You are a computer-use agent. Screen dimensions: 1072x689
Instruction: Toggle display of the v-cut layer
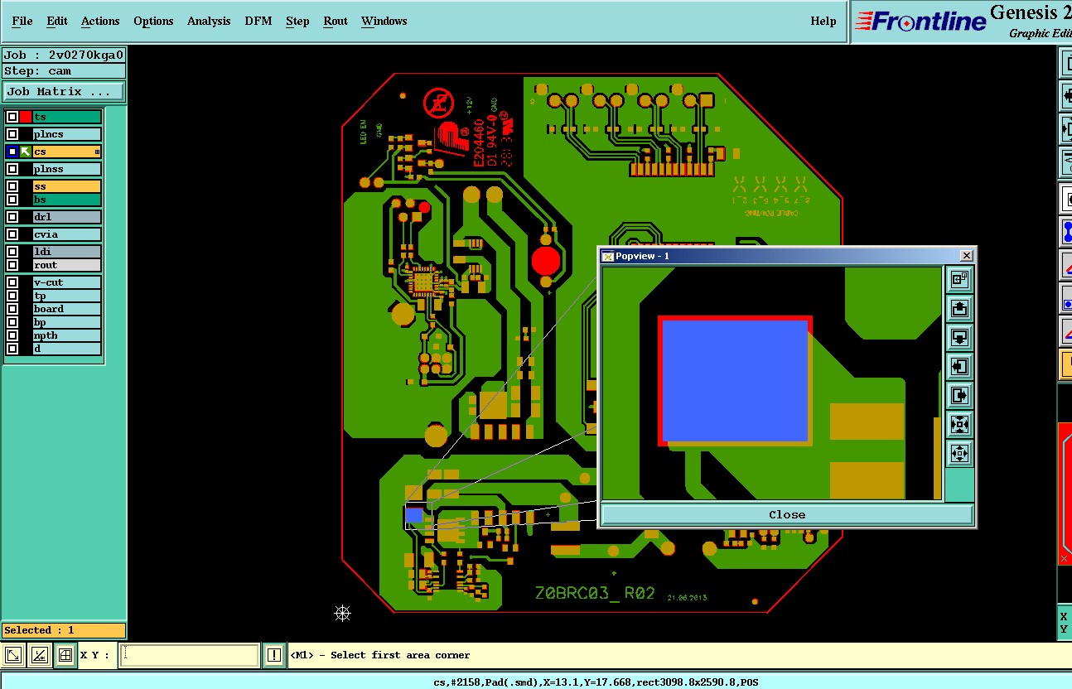(12, 282)
